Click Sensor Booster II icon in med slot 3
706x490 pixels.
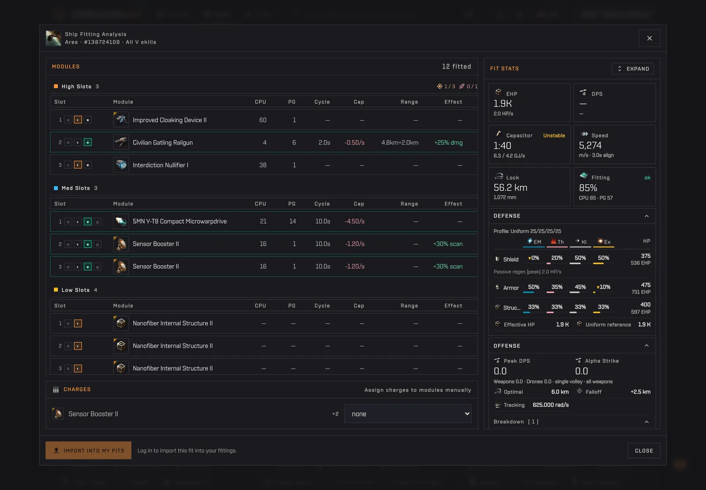pos(121,266)
